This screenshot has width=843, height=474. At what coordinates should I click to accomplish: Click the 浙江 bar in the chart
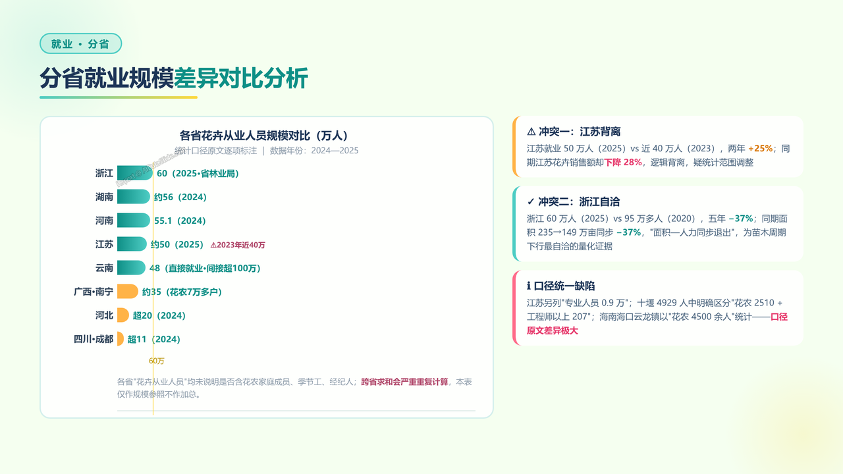click(x=135, y=173)
